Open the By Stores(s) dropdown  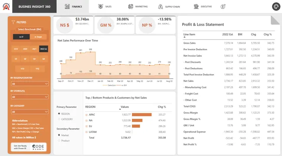tap(30, 97)
